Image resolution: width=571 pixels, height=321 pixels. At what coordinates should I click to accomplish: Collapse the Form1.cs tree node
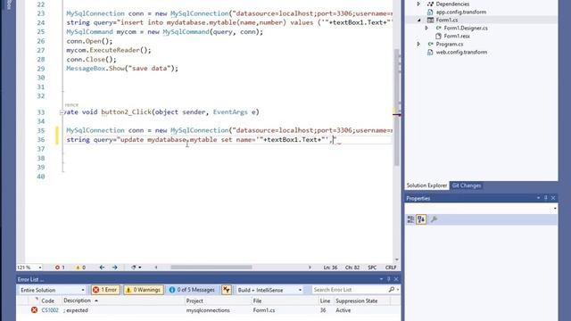point(418,20)
